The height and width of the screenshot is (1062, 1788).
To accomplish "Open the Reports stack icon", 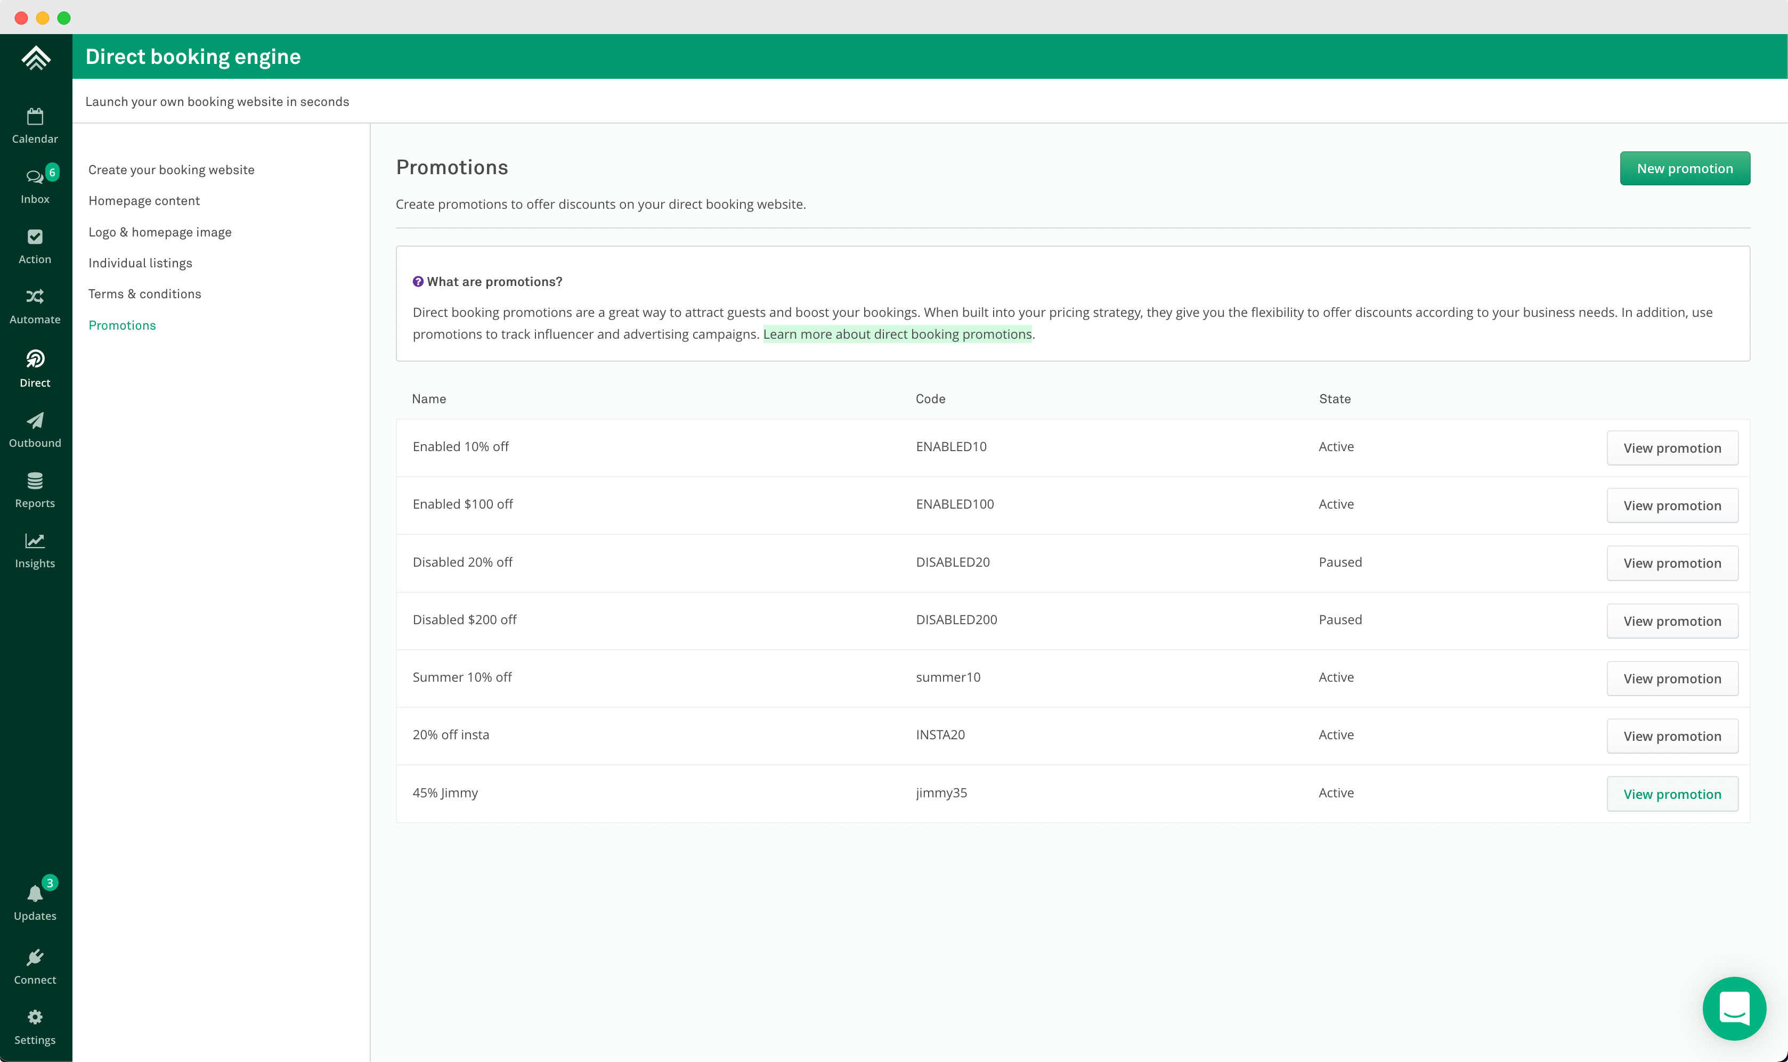I will [34, 489].
